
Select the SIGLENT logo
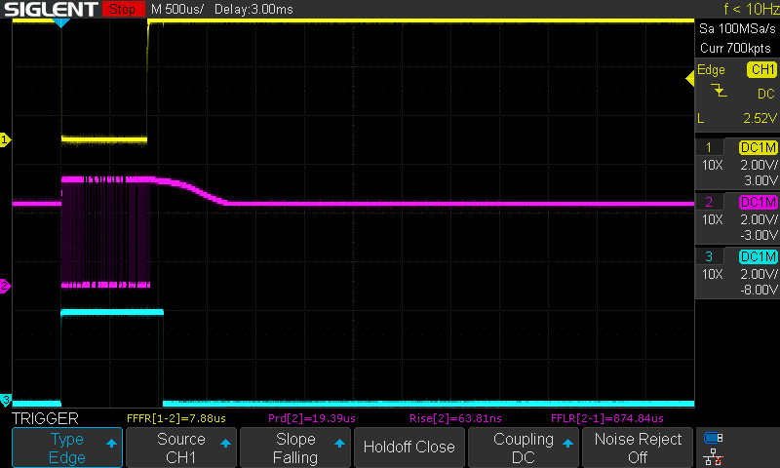click(x=51, y=9)
